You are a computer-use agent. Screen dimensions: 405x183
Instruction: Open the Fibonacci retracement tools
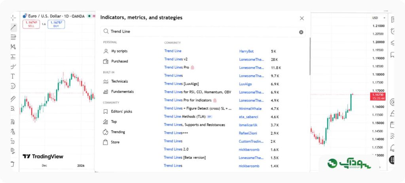[13, 37]
